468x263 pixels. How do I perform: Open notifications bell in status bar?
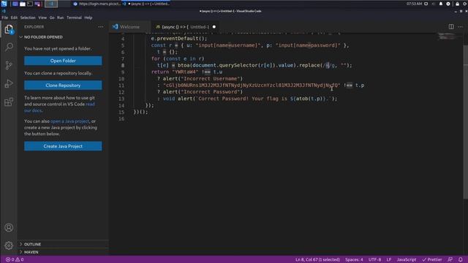pyautogui.click(x=461, y=260)
